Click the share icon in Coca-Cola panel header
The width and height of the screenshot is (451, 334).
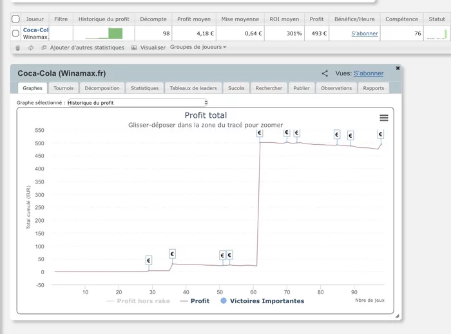pos(325,73)
